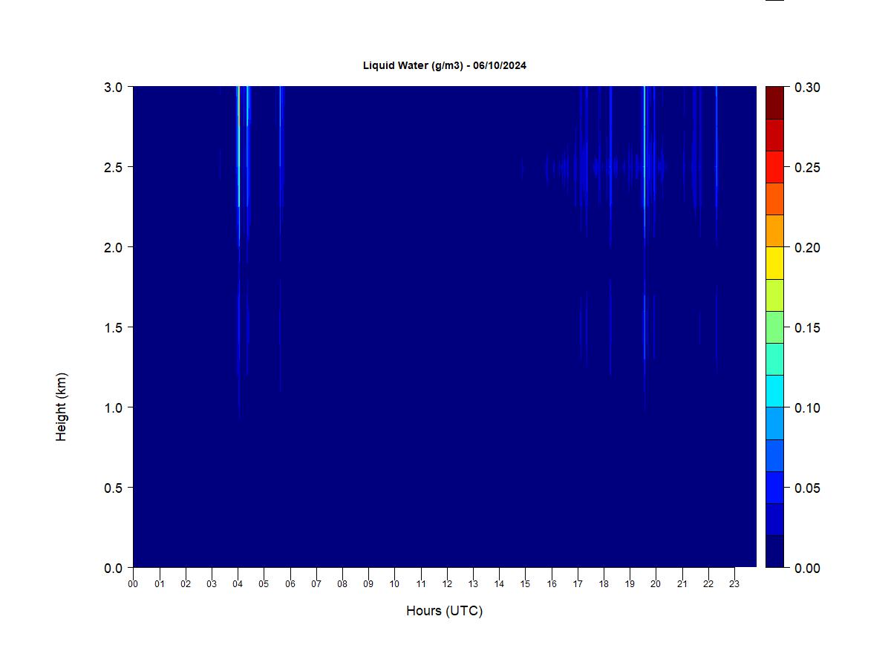
Task: Click the cyan colorbar segment
Action: tap(774, 391)
